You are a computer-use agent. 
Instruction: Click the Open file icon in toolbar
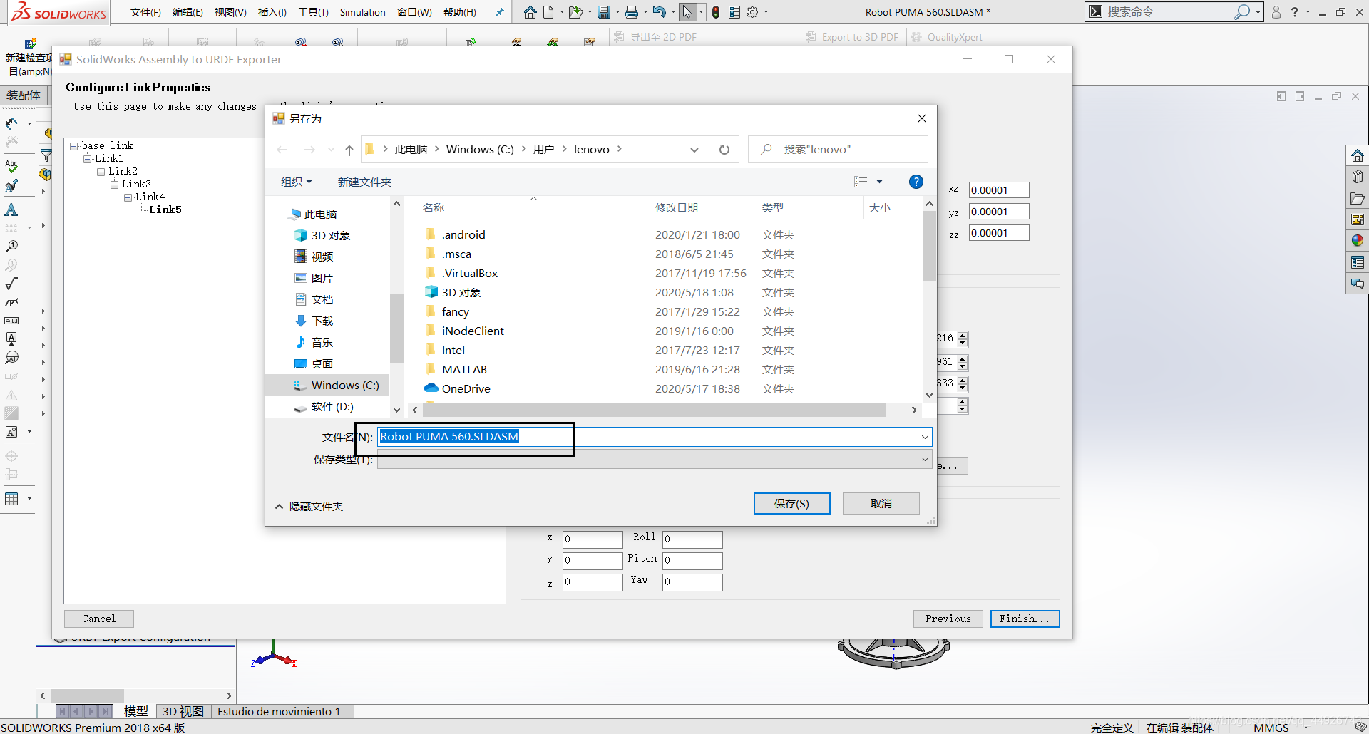tap(575, 12)
